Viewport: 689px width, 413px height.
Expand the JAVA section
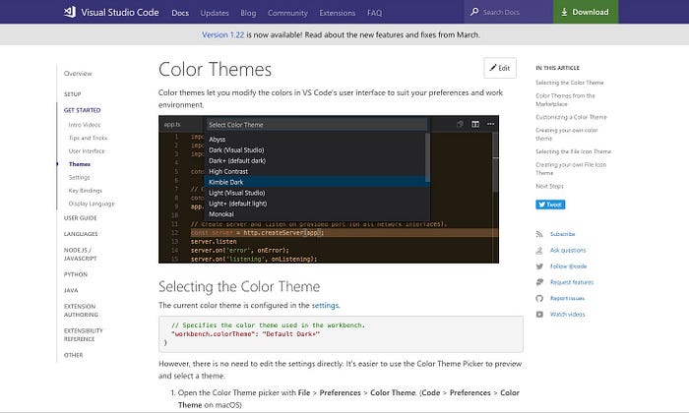(x=71, y=290)
